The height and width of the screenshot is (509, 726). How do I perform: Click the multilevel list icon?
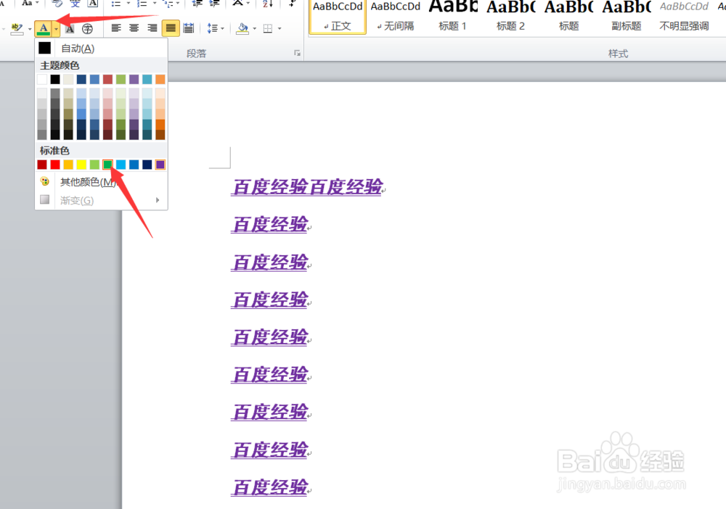click(168, 4)
